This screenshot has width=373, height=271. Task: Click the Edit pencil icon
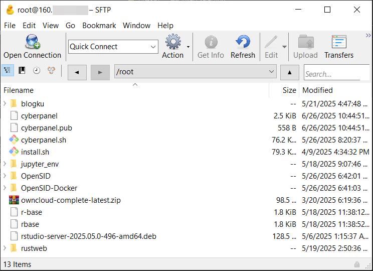pos(271,42)
